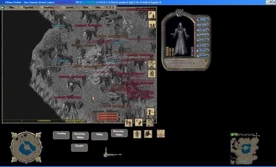
Task: Click the left arrow in menu bar
Action: click(107, 7)
